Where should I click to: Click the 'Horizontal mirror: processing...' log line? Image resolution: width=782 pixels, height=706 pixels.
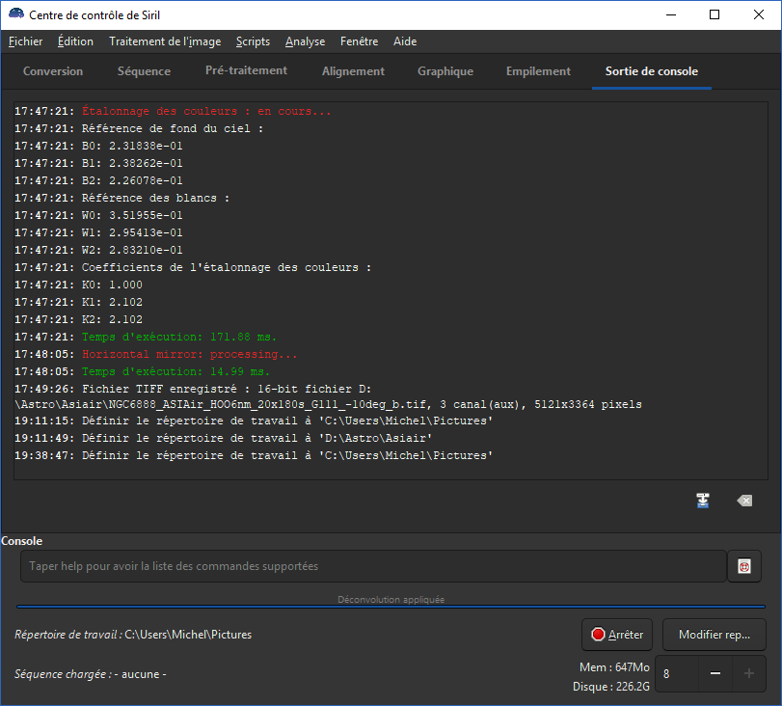tap(155, 354)
